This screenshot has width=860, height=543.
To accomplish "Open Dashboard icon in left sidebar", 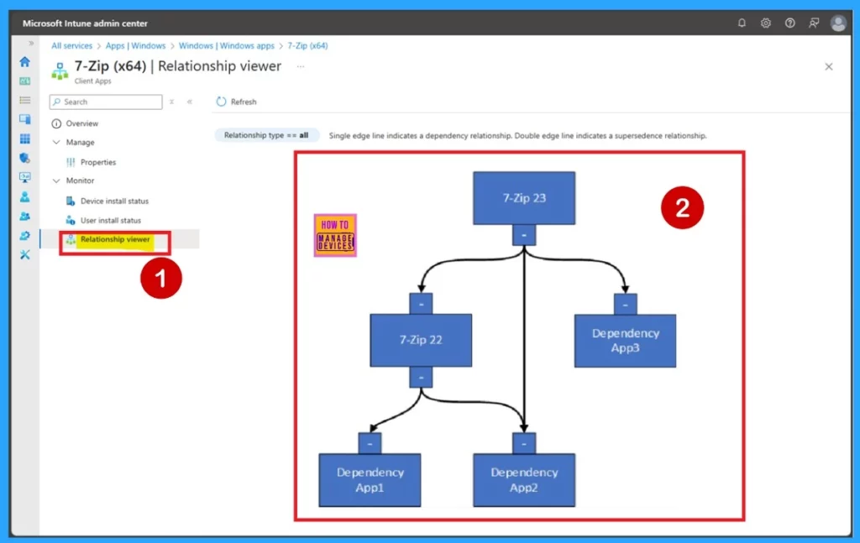I will (x=24, y=81).
